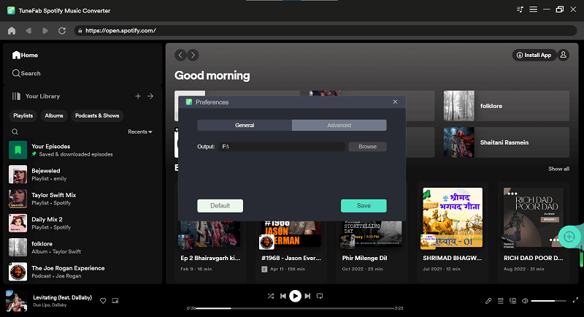Open lyrics microphone icon
Viewport: 584px width, 317px height.
pos(488,301)
